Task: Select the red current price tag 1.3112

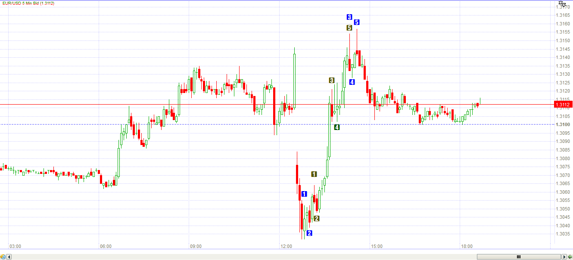Action: tap(563, 105)
